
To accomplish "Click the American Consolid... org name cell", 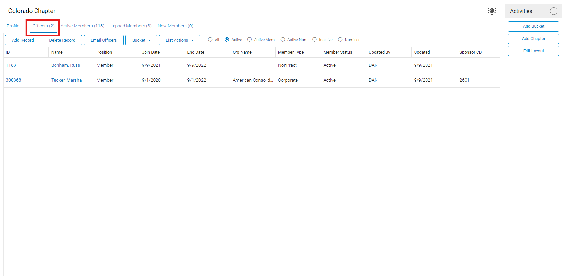I will (253, 80).
